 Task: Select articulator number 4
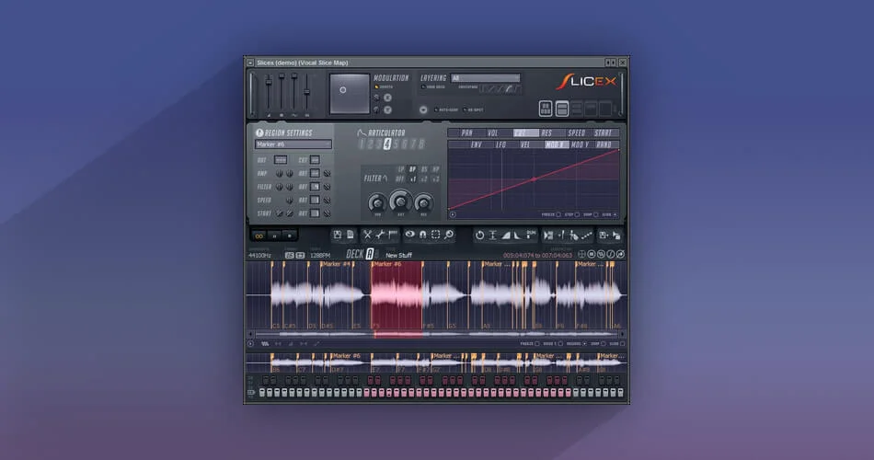[x=387, y=144]
